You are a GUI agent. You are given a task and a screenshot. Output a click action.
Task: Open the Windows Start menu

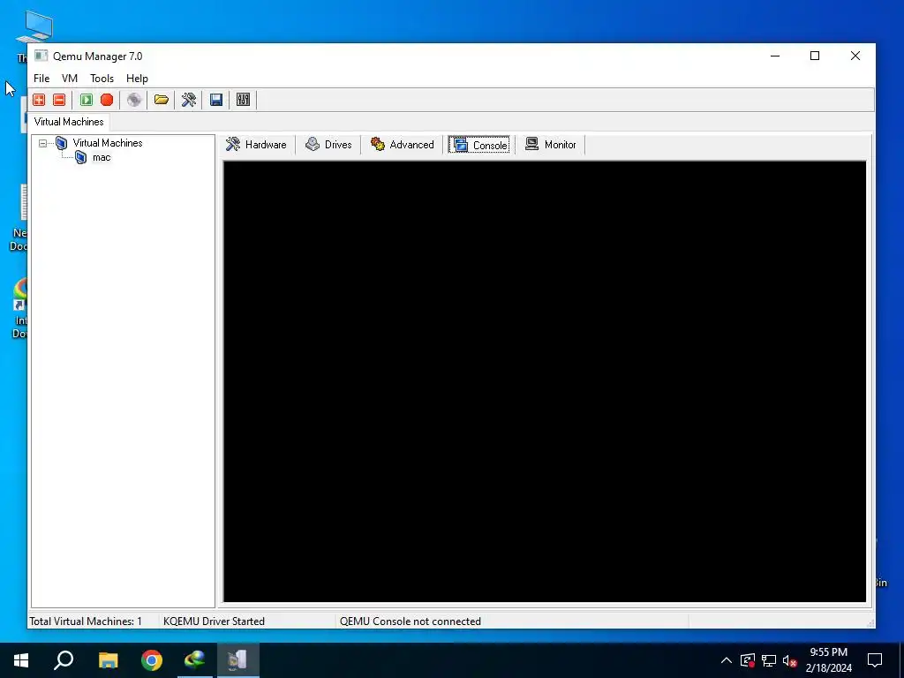tap(21, 660)
